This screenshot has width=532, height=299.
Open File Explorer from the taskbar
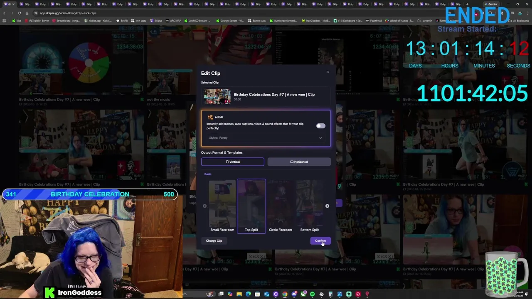click(x=239, y=294)
